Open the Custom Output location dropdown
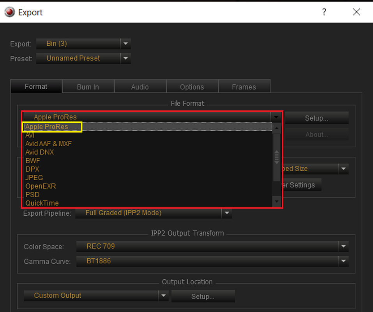The width and height of the screenshot is (373, 312). coord(96,296)
